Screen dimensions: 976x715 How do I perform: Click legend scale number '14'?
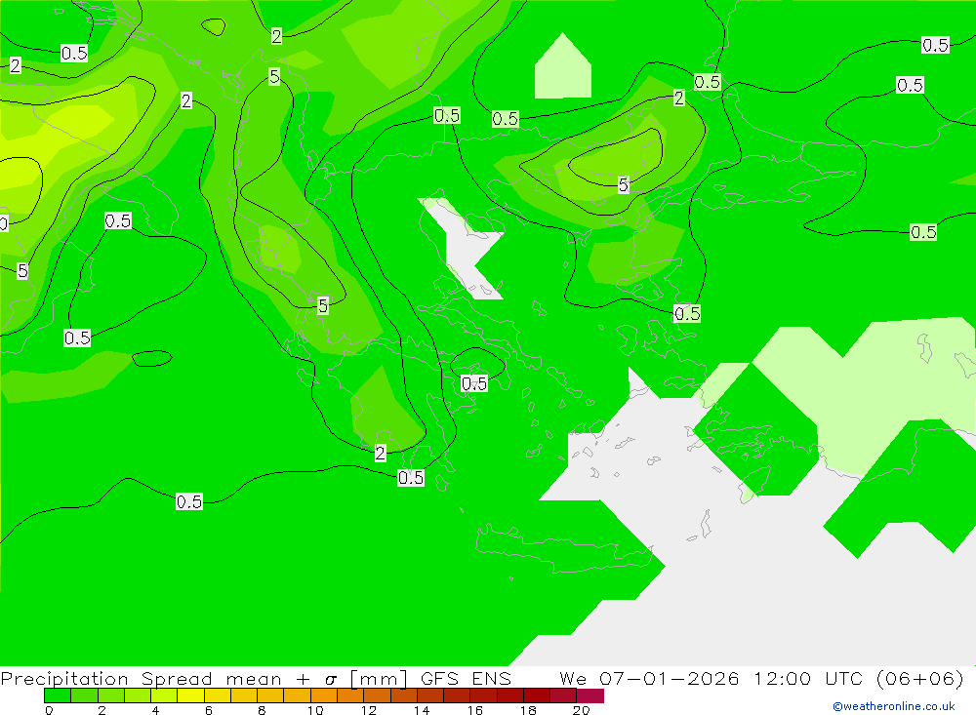[x=422, y=710]
